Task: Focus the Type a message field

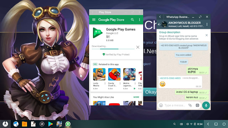Action: coord(175,105)
